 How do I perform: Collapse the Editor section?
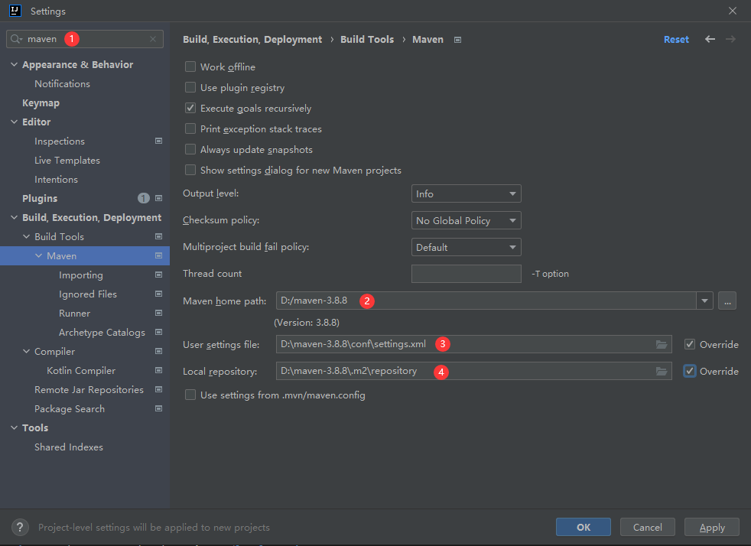click(x=14, y=122)
